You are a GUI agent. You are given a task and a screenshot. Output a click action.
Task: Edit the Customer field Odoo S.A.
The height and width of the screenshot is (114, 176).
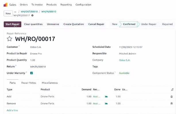pos(36,47)
